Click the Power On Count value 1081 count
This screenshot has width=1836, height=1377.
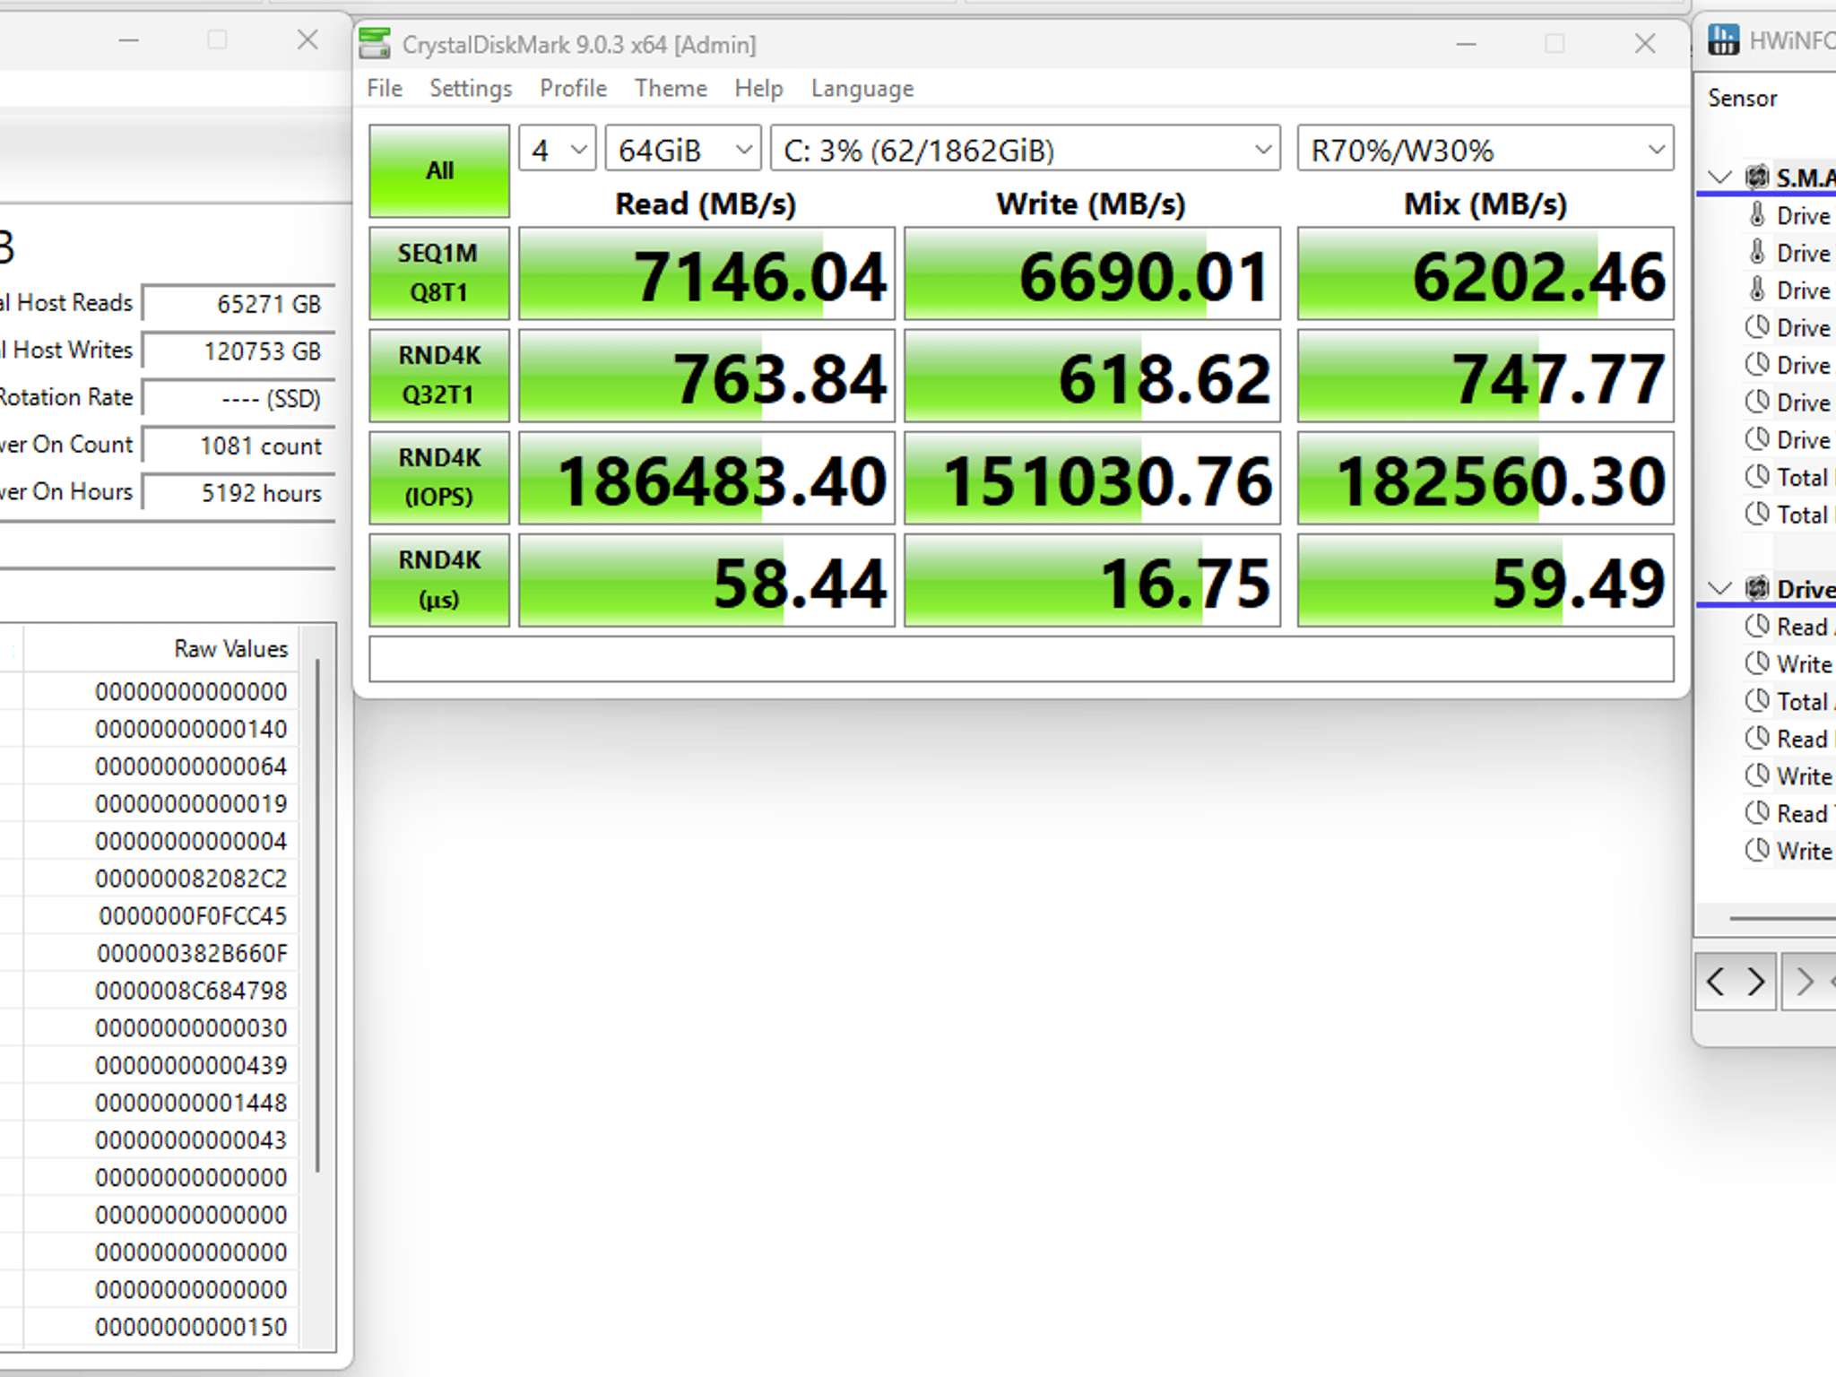pos(238,446)
